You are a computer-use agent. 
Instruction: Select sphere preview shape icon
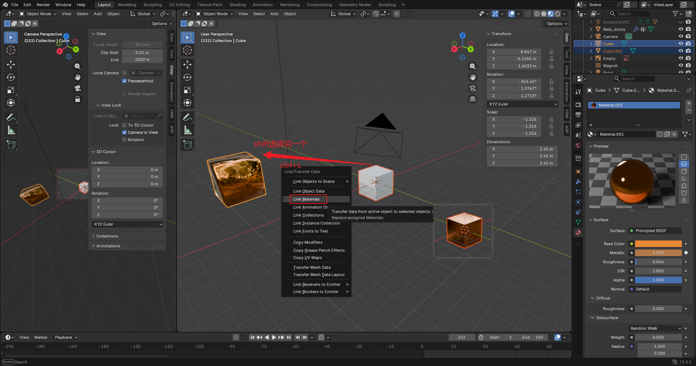684,164
